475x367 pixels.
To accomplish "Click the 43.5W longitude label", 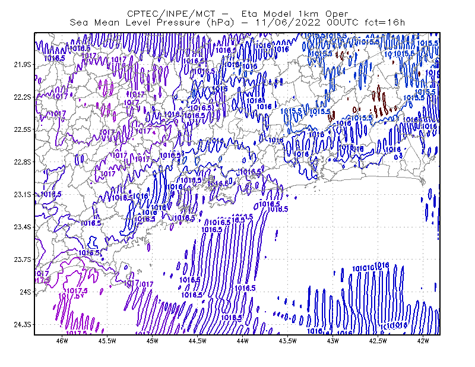I will tap(287, 341).
